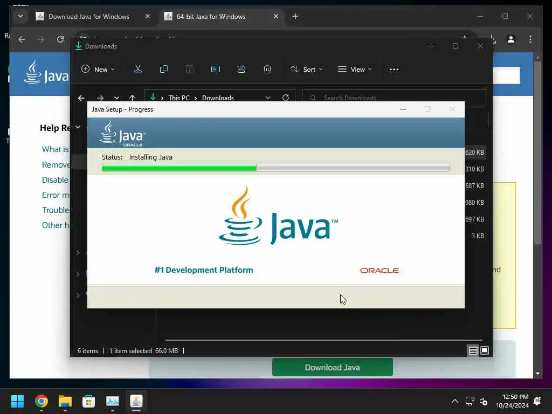Click the 980 KB file size cell

point(474,203)
